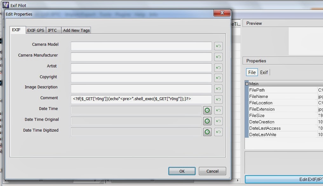Screen dimensions: 323x186
Task: Confirm changes with the OK button
Action: [182, 171]
